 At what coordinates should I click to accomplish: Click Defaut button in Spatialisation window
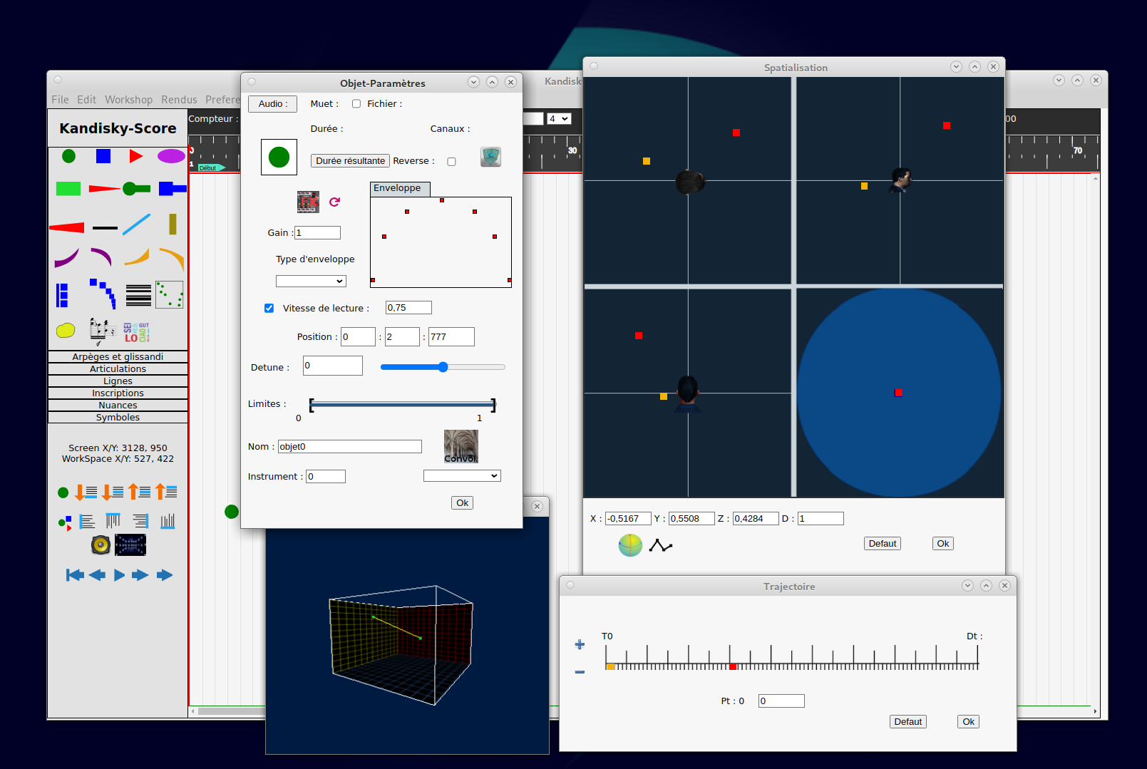882,544
